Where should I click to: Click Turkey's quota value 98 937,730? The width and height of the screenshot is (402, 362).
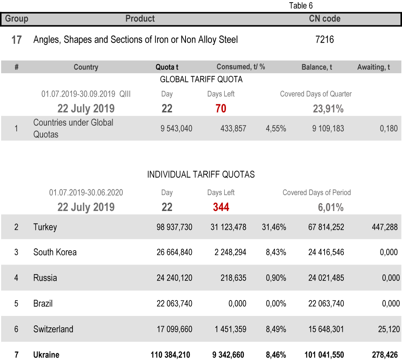[174, 227]
